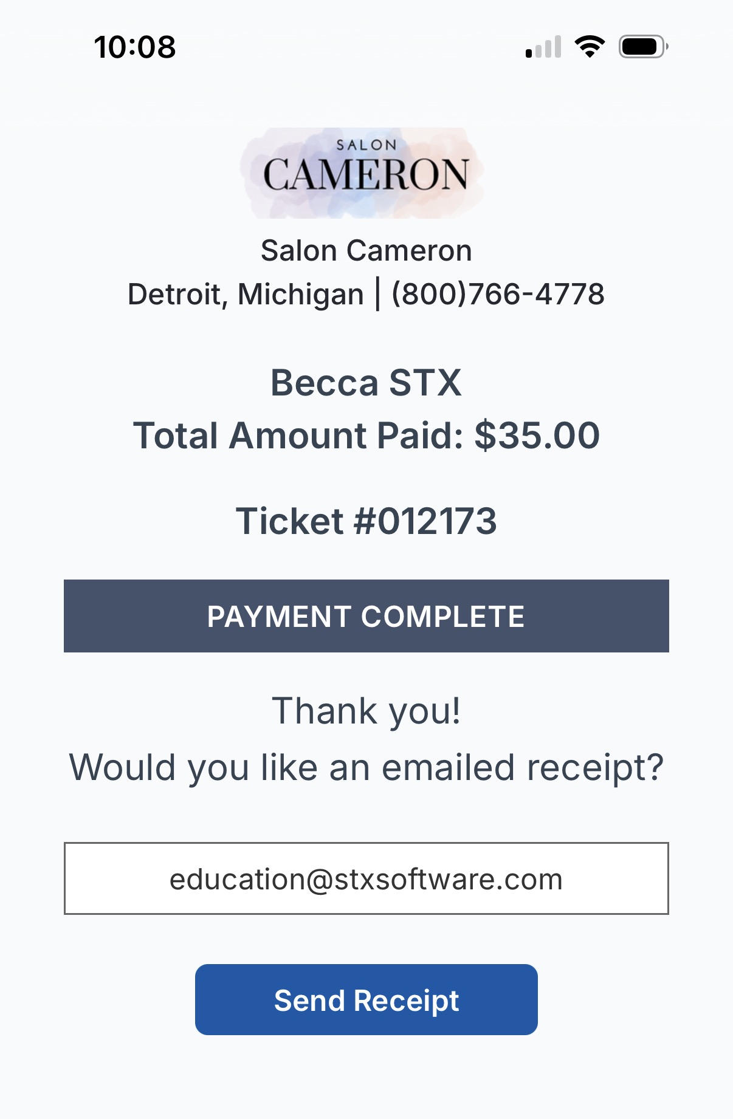This screenshot has width=733, height=1119.
Task: Tap the cellular signal bars icon
Action: point(543,47)
